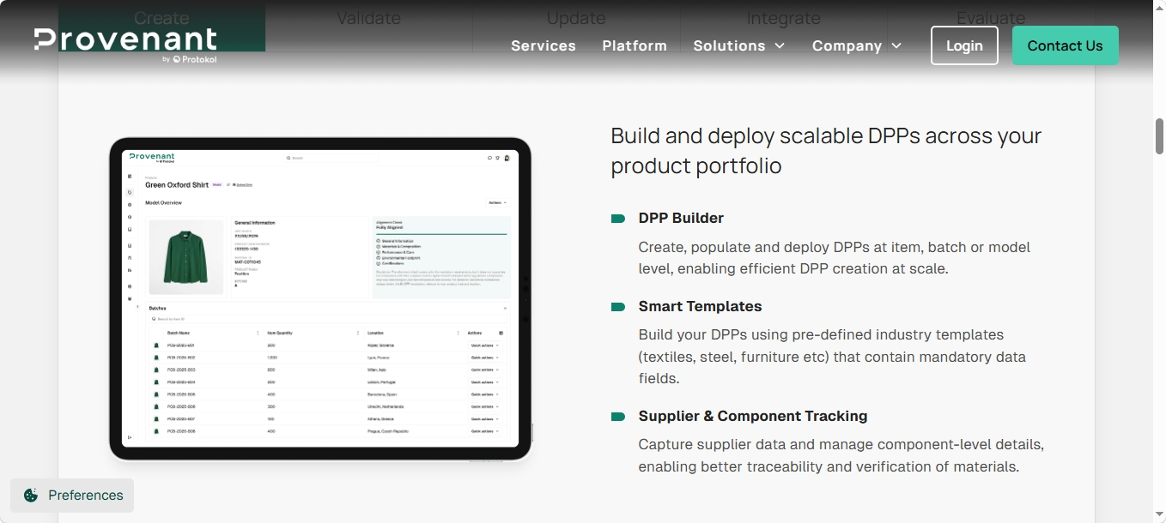The height and width of the screenshot is (523, 1166).
Task: Click the user avatar in tablet mockup
Action: [507, 158]
